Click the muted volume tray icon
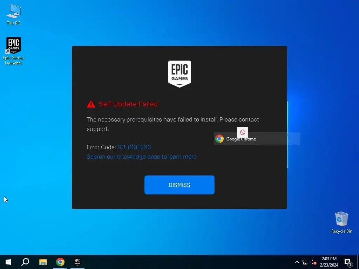 point(313,262)
